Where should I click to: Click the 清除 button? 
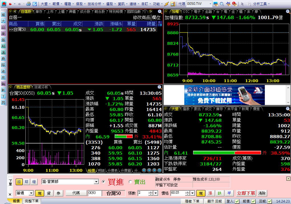pyautogui.click(x=262, y=193)
